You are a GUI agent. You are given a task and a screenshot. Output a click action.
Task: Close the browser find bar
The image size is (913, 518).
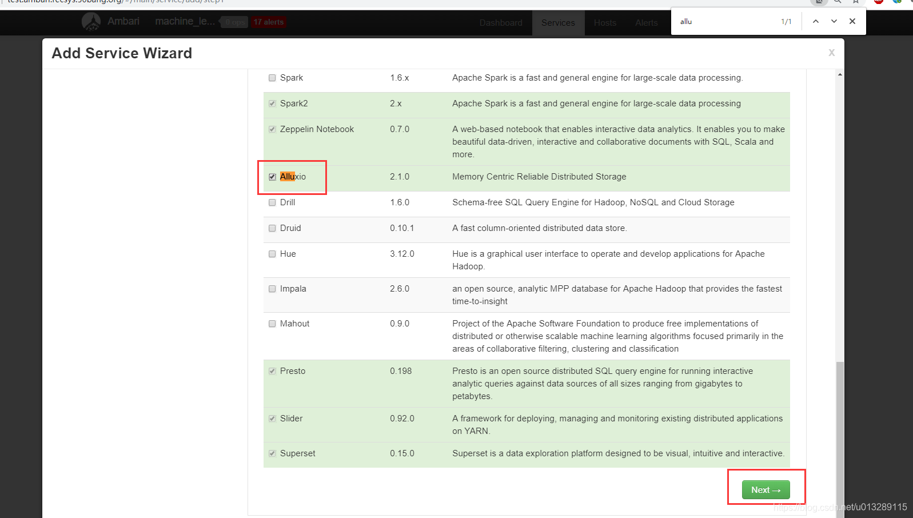pyautogui.click(x=852, y=21)
